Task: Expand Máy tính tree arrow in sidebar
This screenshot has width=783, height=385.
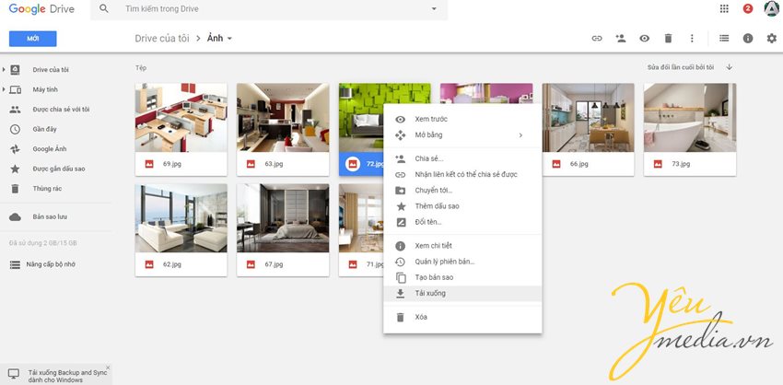Action: [x=4, y=89]
